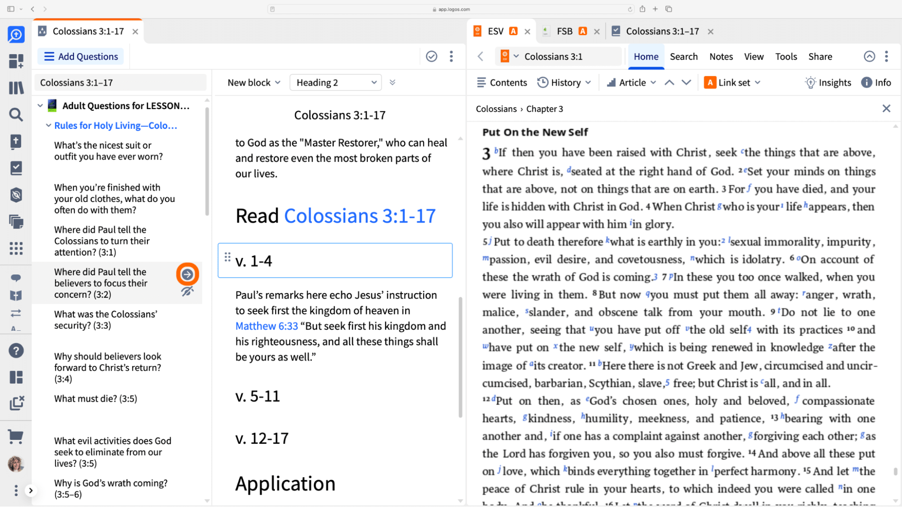Open the Heading 2 style dropdown
Viewport: 902px width, 507px height.
pos(336,82)
